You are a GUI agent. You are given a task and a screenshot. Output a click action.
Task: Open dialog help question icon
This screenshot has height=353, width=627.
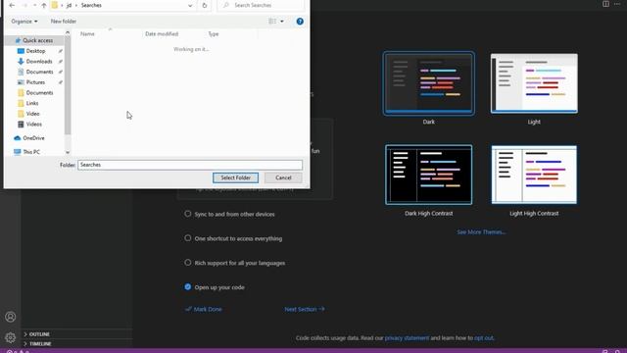point(300,22)
